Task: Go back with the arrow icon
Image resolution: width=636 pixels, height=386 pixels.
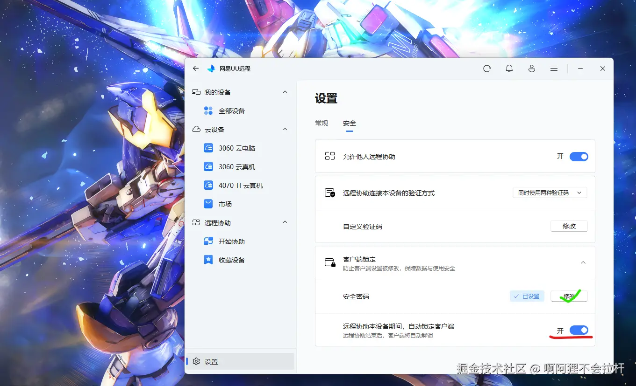Action: pos(196,69)
